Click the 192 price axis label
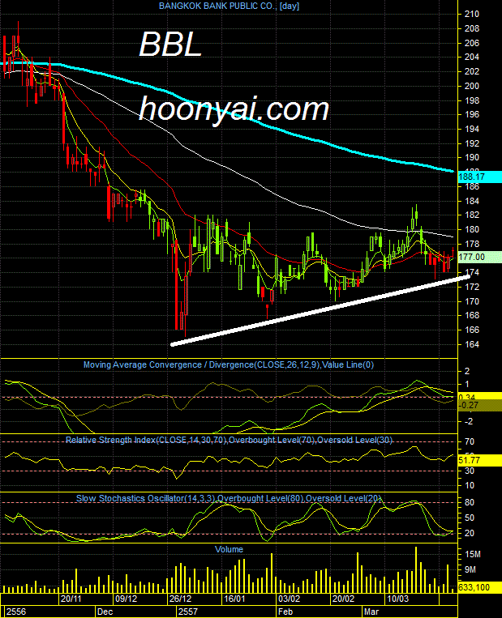The height and width of the screenshot is (618, 502). [x=472, y=144]
